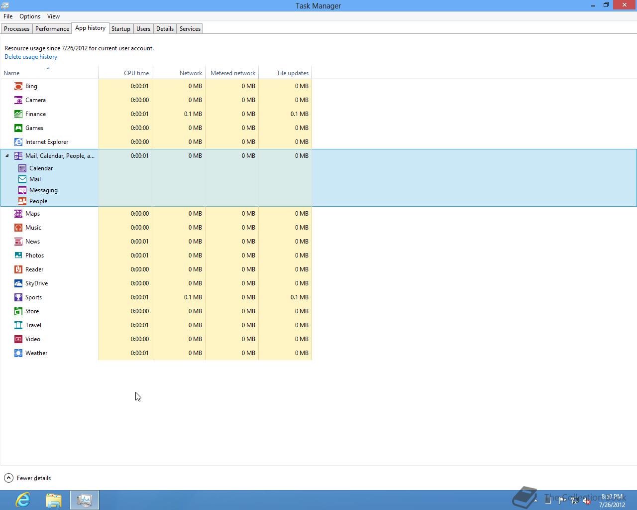This screenshot has height=510, width=637.
Task: Click the Internet Explorer row name
Action: click(x=47, y=142)
